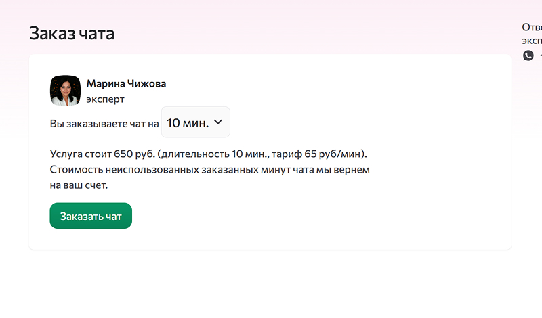Open the chat duration dropdown

pos(195,122)
